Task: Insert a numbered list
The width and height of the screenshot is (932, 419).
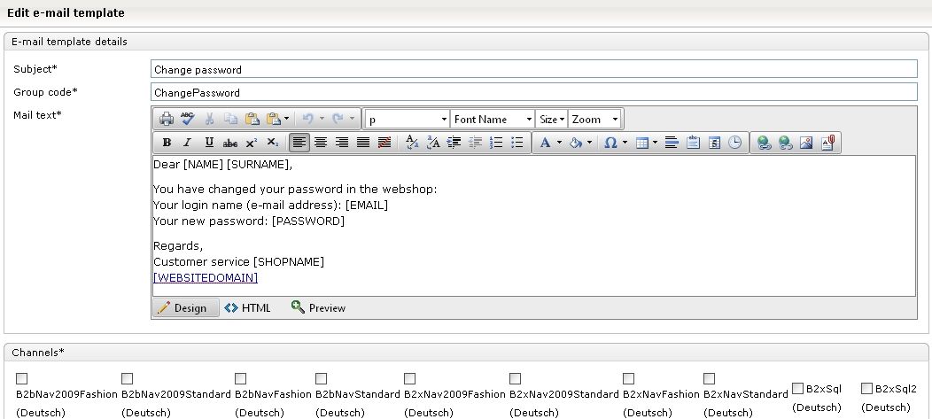Action: click(x=496, y=143)
